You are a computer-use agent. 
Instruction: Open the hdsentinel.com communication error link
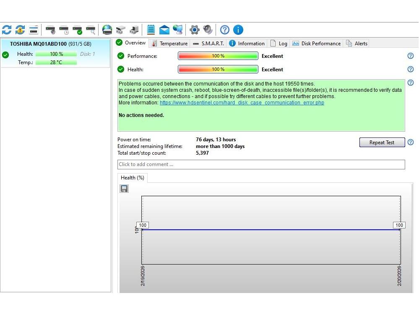click(242, 103)
